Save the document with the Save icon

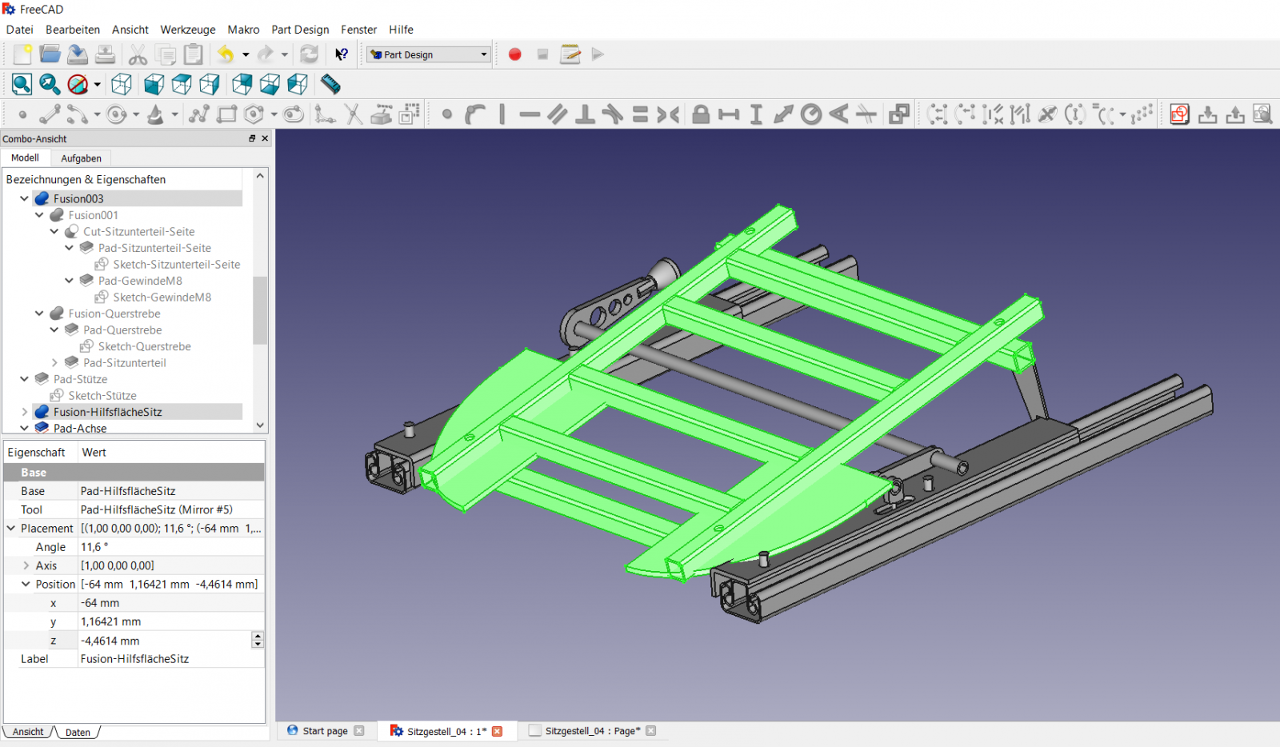click(78, 54)
